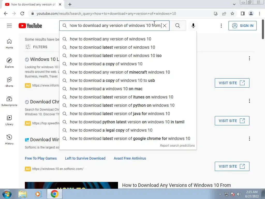Viewport: 265px width, 199px height.
Task: Open Chrome's three-dot menu
Action: (x=259, y=13)
